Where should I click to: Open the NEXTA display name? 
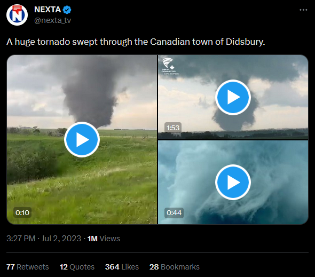tap(48, 10)
